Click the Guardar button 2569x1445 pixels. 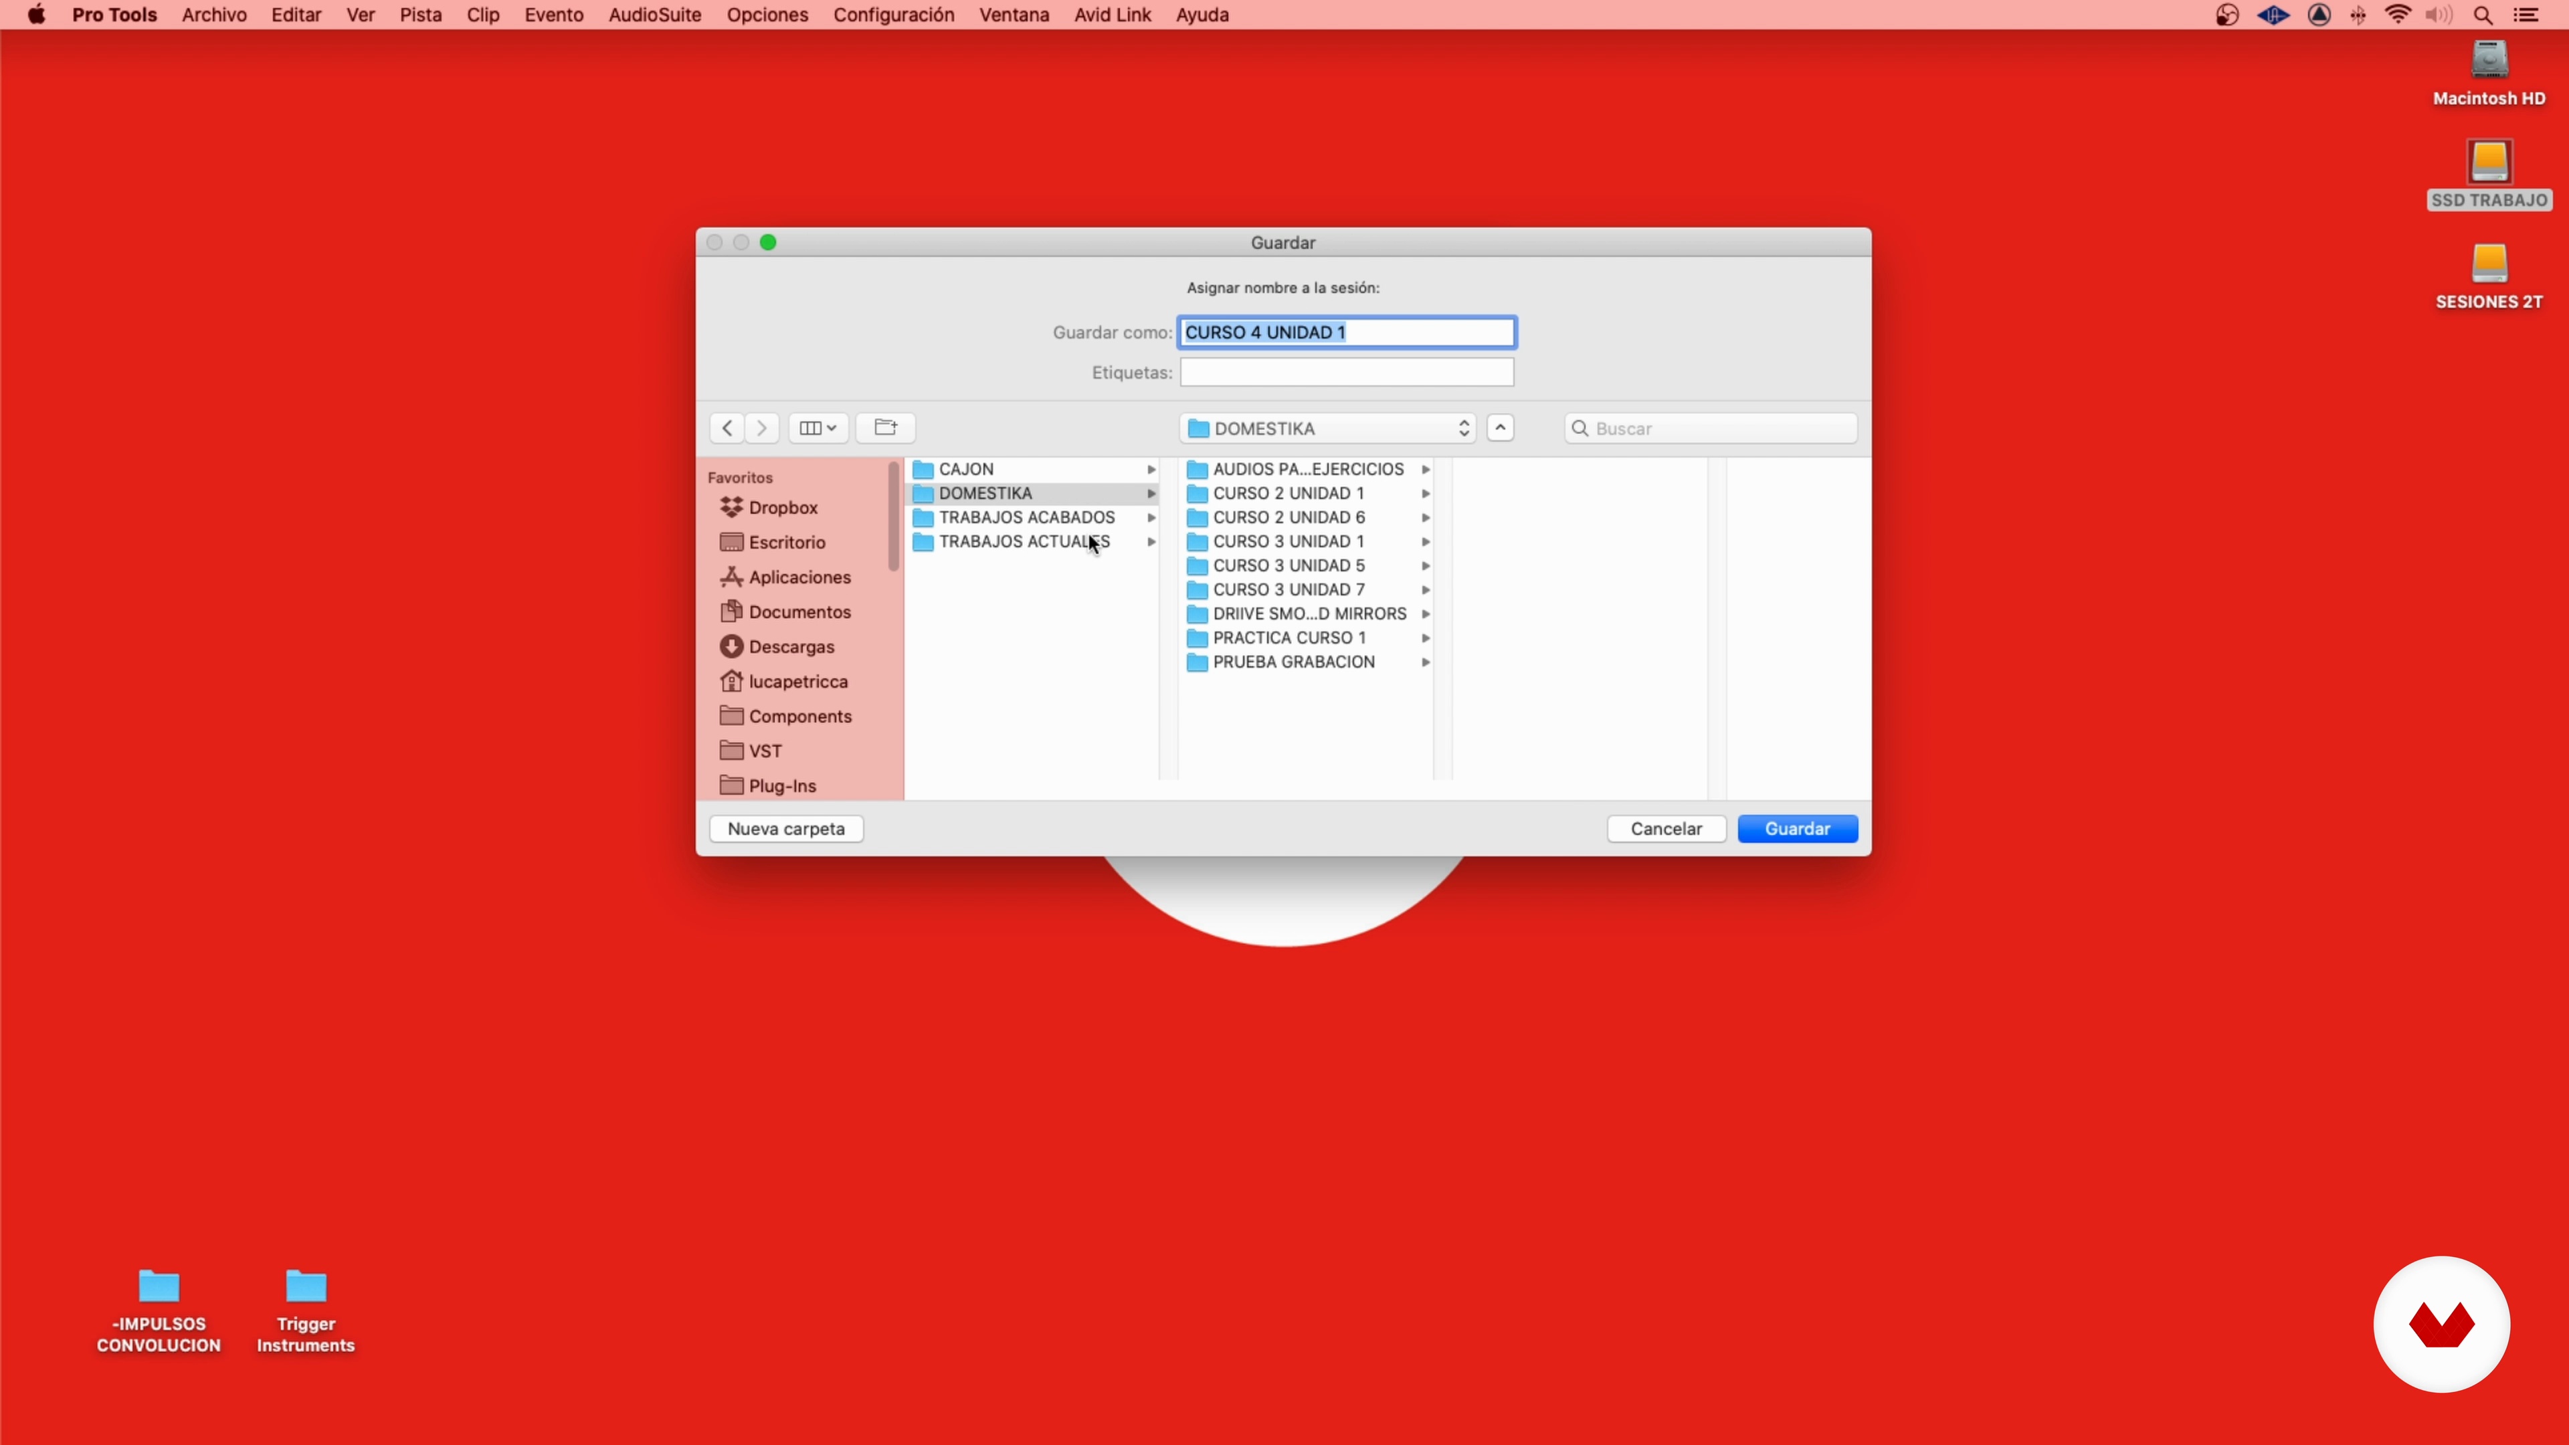(1797, 829)
